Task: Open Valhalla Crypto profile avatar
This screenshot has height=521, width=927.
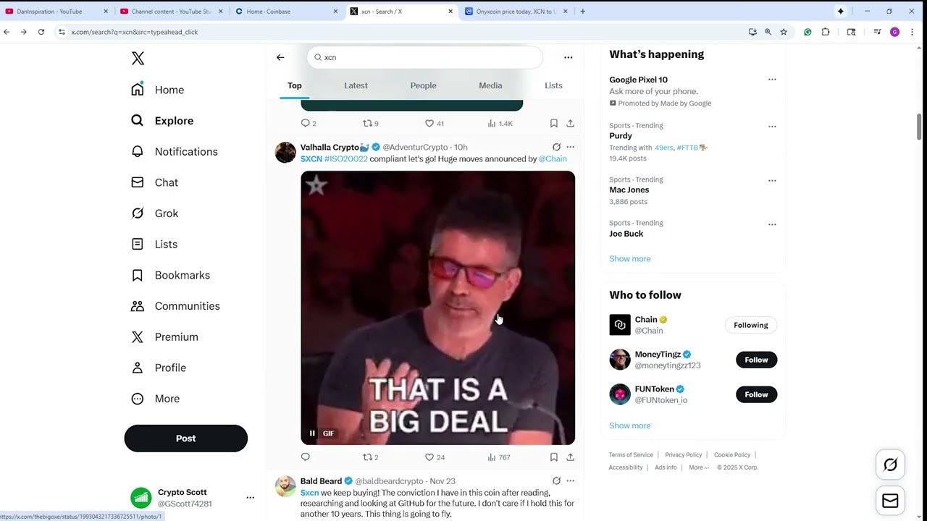Action: pyautogui.click(x=285, y=153)
